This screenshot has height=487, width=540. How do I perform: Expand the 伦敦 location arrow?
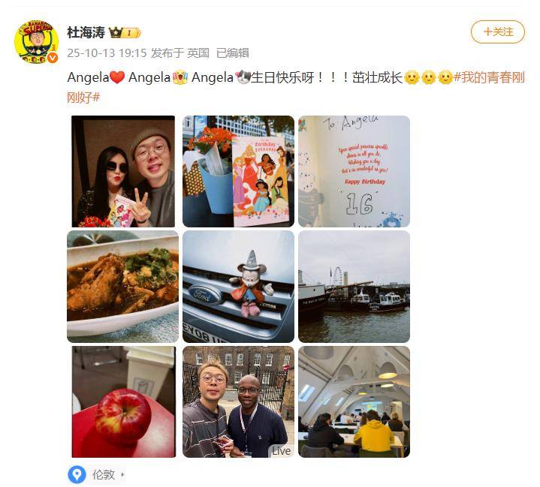(122, 474)
